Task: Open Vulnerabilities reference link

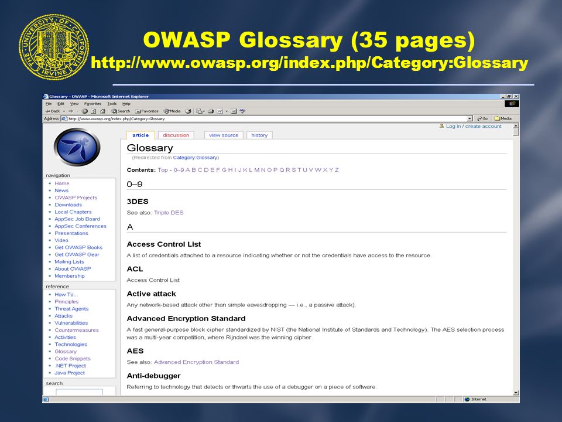Action: click(71, 323)
